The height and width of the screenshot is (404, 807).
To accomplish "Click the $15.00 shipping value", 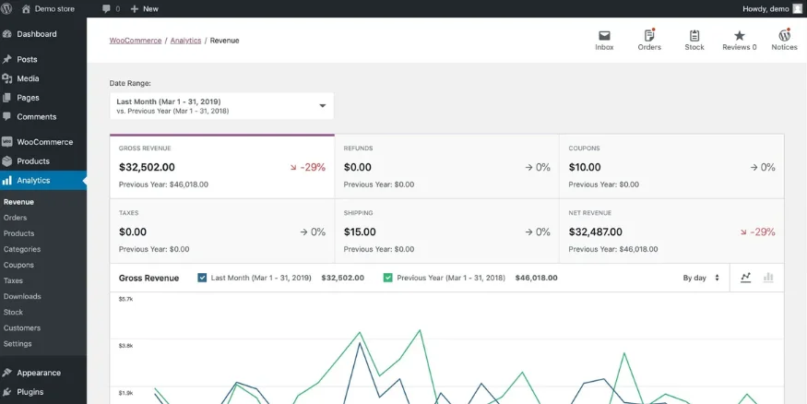I will [x=360, y=232].
